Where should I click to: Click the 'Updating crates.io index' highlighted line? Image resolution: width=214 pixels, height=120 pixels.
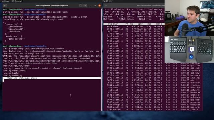(x=51, y=78)
